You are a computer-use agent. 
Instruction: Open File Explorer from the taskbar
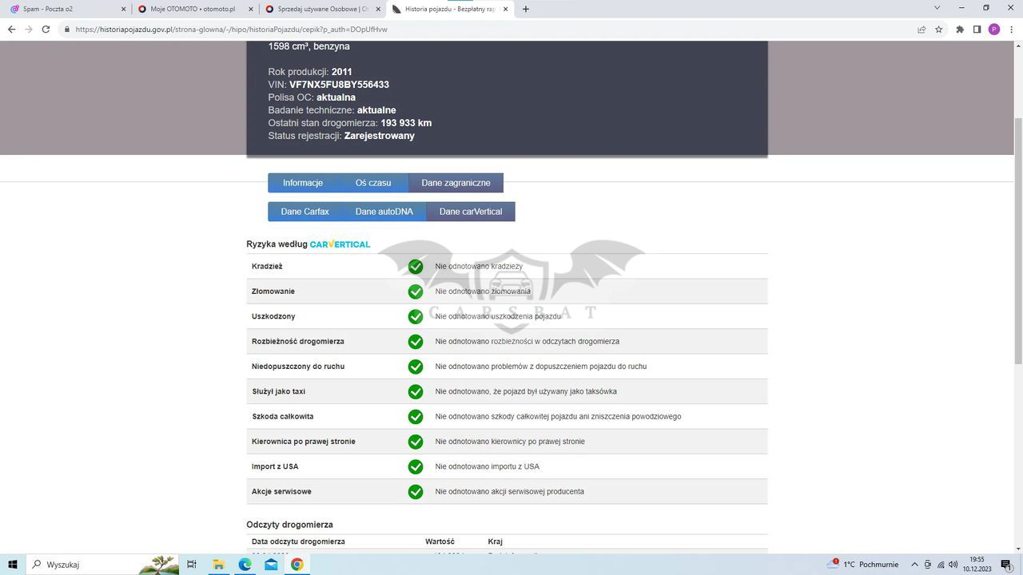218,565
